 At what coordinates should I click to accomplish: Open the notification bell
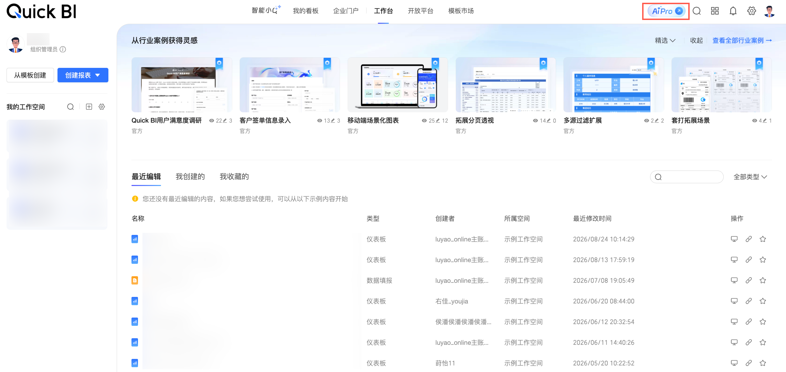click(x=733, y=11)
